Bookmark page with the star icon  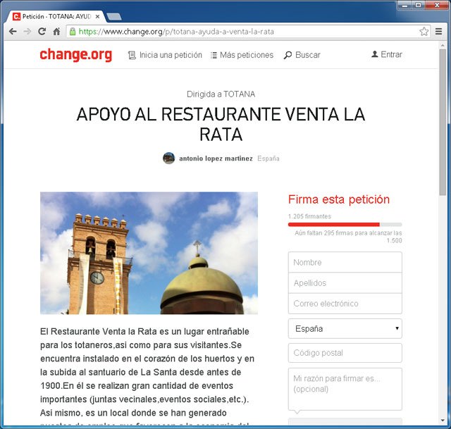424,32
